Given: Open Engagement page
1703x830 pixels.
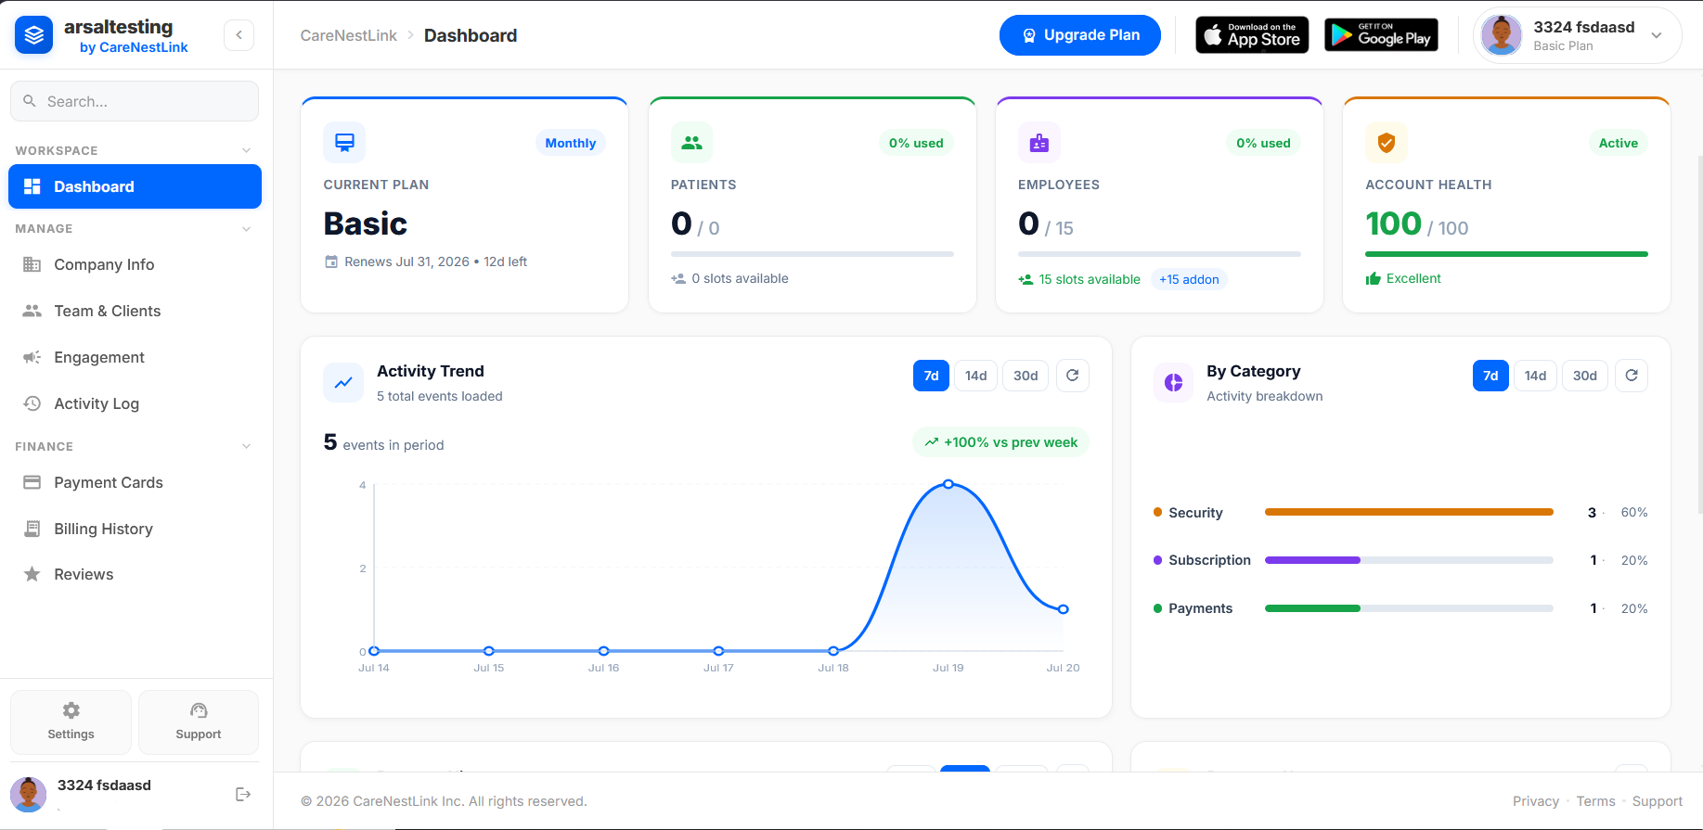Looking at the screenshot, I should [135, 357].
